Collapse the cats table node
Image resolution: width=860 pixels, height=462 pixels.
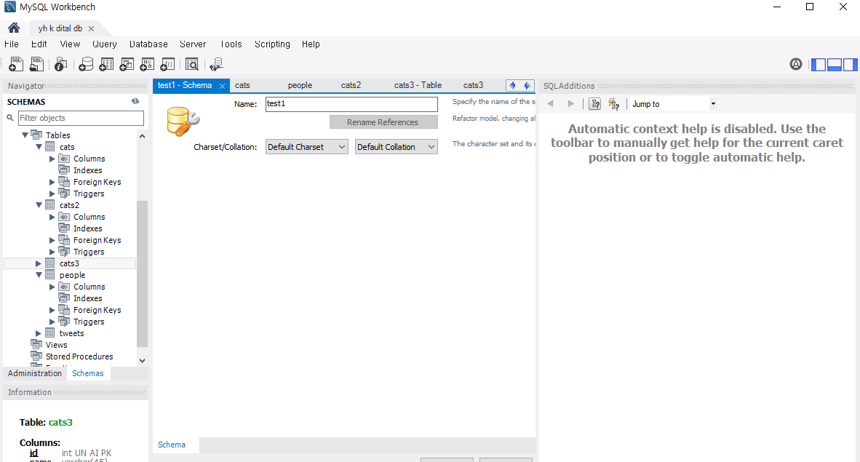pos(39,146)
